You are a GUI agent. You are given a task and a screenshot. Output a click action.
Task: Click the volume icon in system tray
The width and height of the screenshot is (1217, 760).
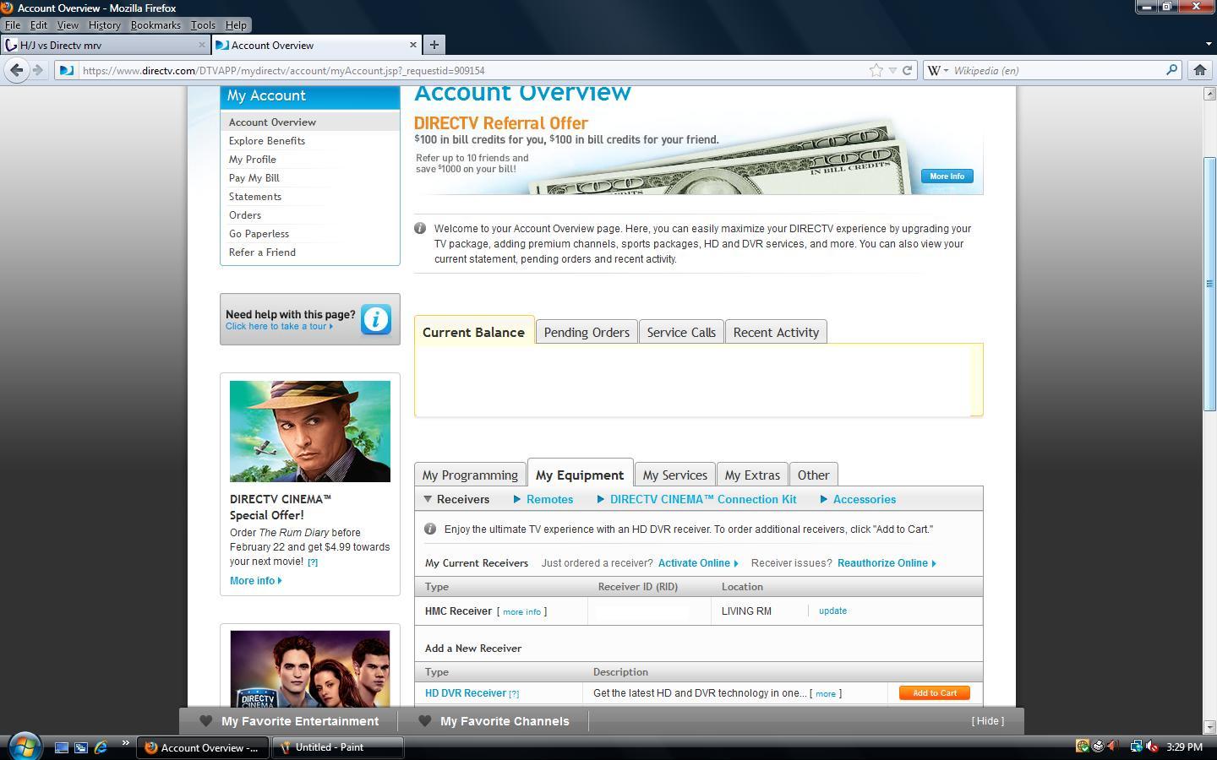[x=1151, y=746]
